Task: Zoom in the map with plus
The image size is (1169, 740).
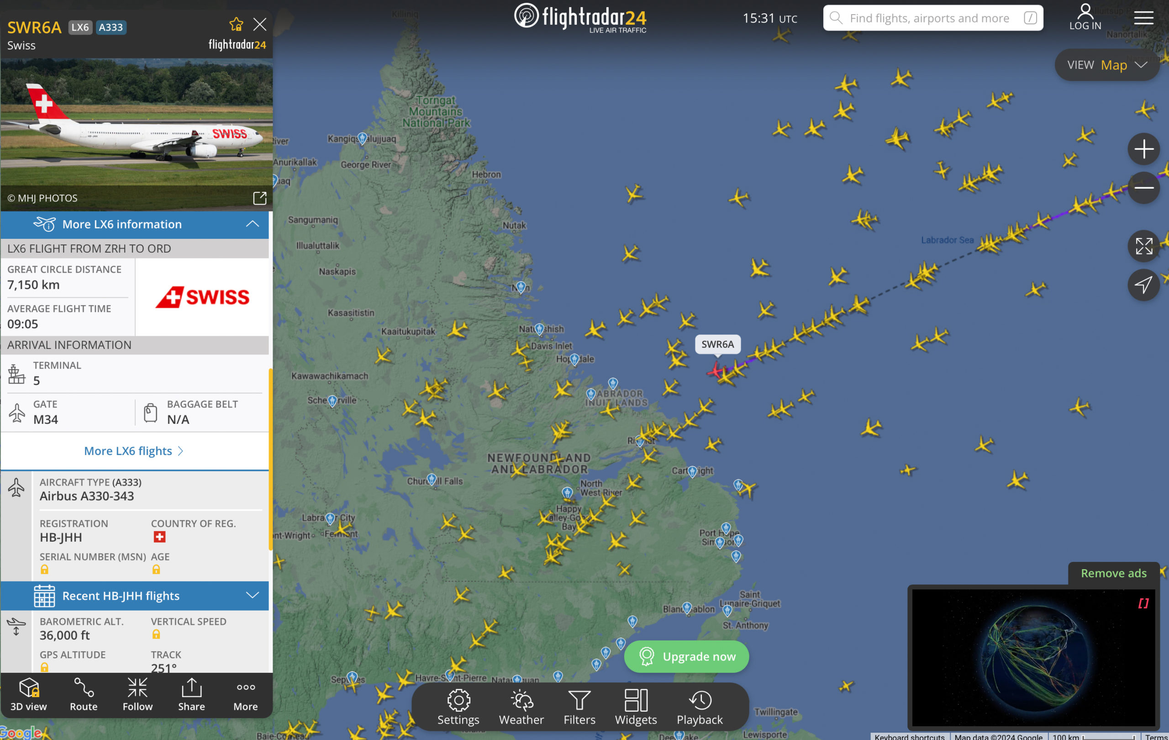Action: tap(1144, 148)
